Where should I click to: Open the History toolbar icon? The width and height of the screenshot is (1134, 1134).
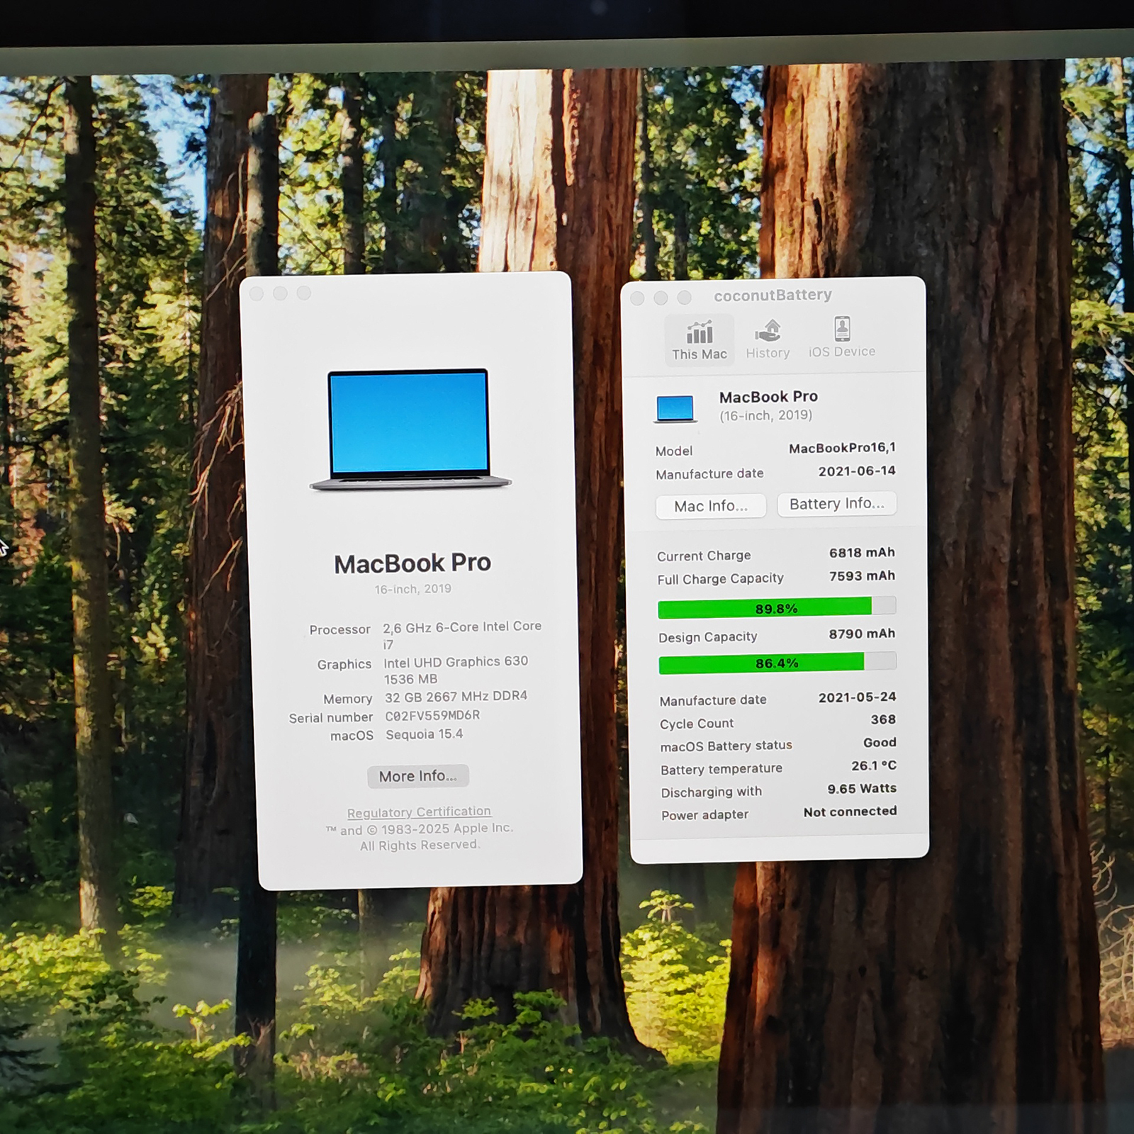point(768,330)
